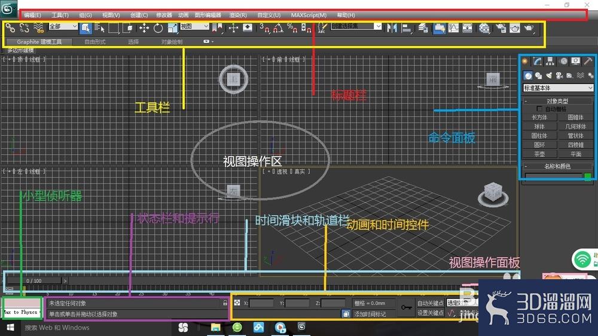Open Select by Name list icon
598x336 pixels.
click(99, 28)
